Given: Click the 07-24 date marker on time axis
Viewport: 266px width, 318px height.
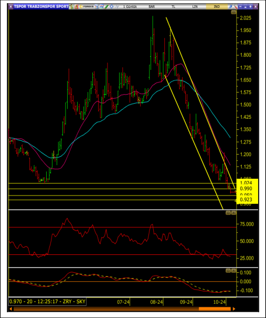Looking at the screenshot, I should [123, 302].
